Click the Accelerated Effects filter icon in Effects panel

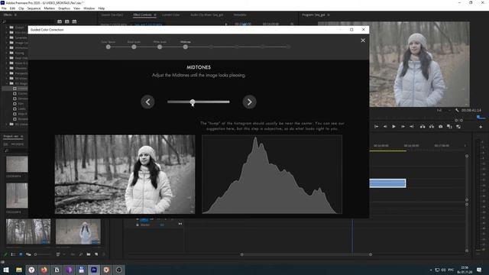click(60, 21)
